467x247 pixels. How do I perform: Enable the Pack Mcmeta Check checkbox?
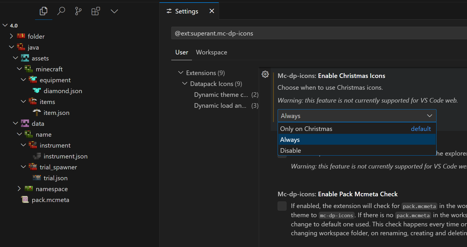[x=282, y=206]
